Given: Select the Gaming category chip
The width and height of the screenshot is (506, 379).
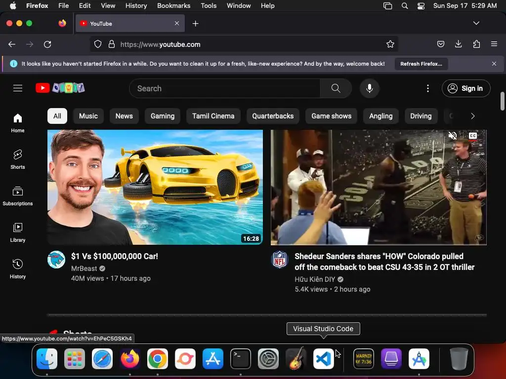Looking at the screenshot, I should tap(162, 116).
